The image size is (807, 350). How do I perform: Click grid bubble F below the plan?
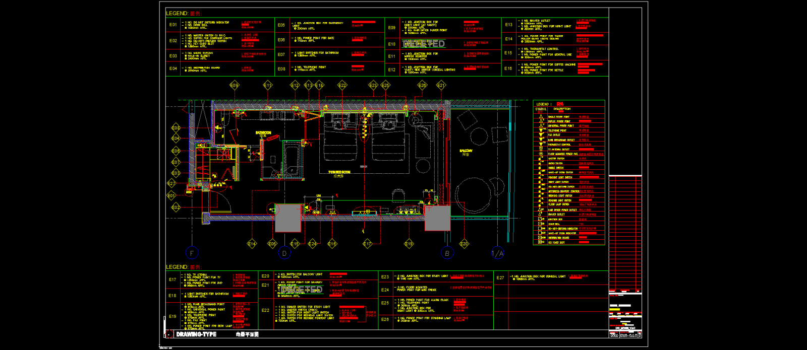[192, 253]
